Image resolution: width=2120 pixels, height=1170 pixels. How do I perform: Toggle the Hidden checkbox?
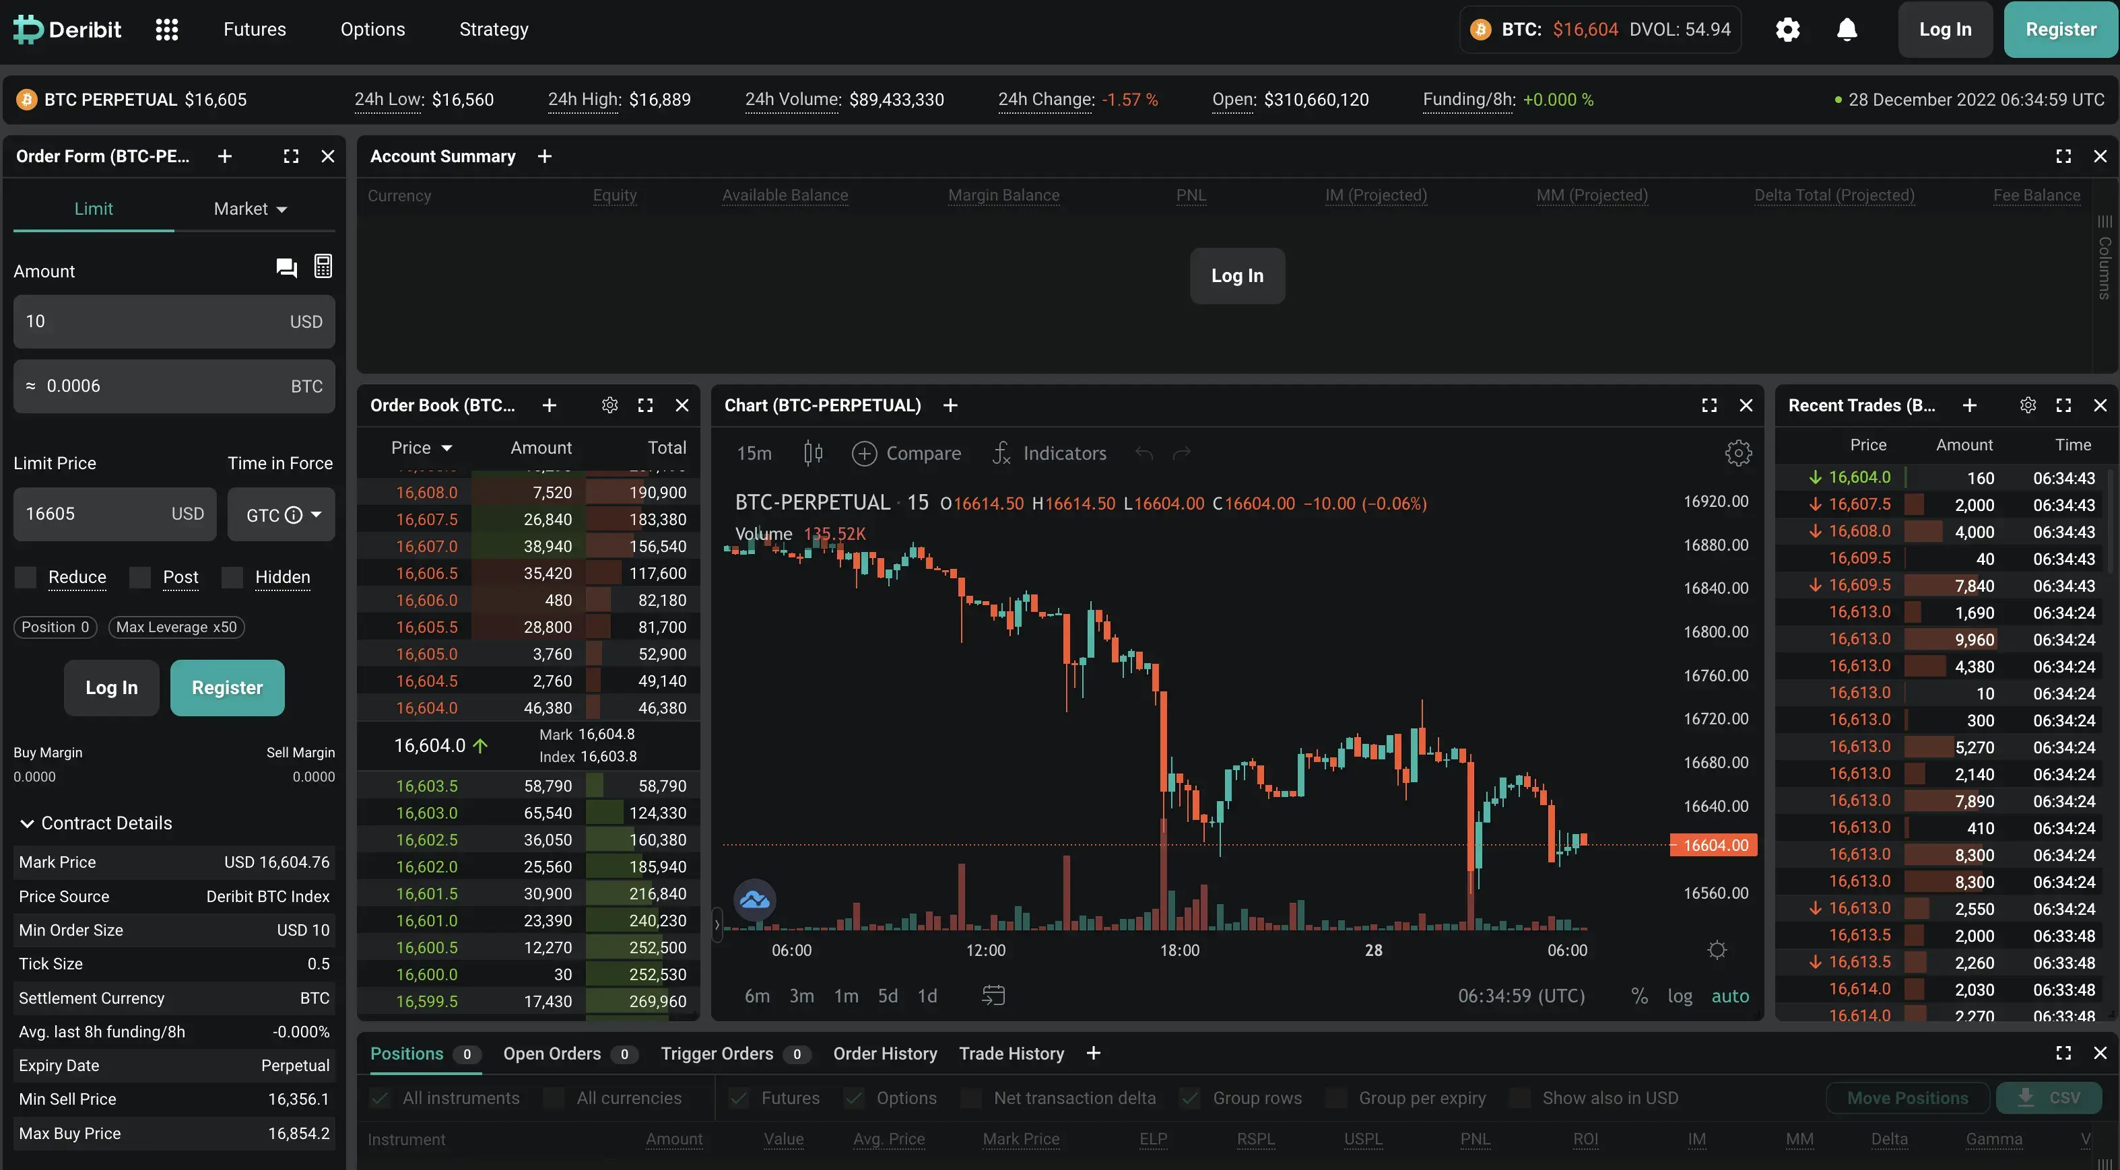(232, 578)
